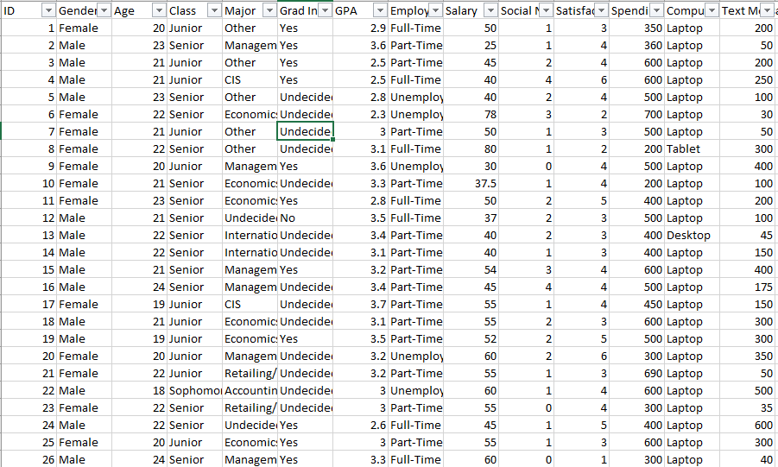Select the GPA value 2.6 in row ID 24
The image size is (778, 467).
(x=360, y=426)
